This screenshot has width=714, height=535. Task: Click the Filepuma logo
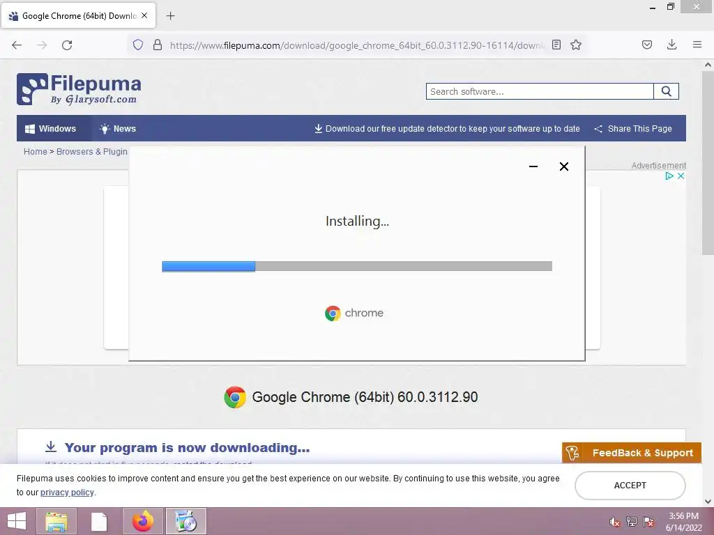coord(79,89)
